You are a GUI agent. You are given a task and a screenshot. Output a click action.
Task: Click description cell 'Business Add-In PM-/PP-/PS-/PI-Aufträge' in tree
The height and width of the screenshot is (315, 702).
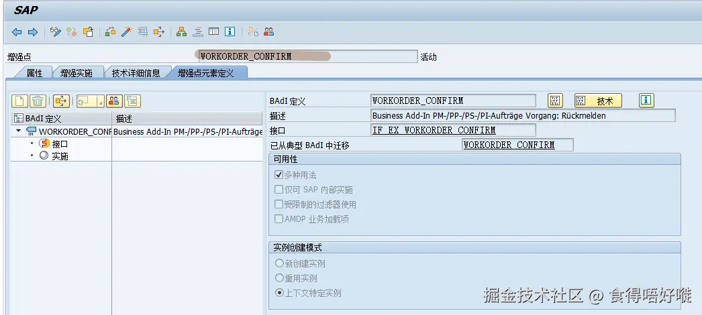(x=187, y=132)
